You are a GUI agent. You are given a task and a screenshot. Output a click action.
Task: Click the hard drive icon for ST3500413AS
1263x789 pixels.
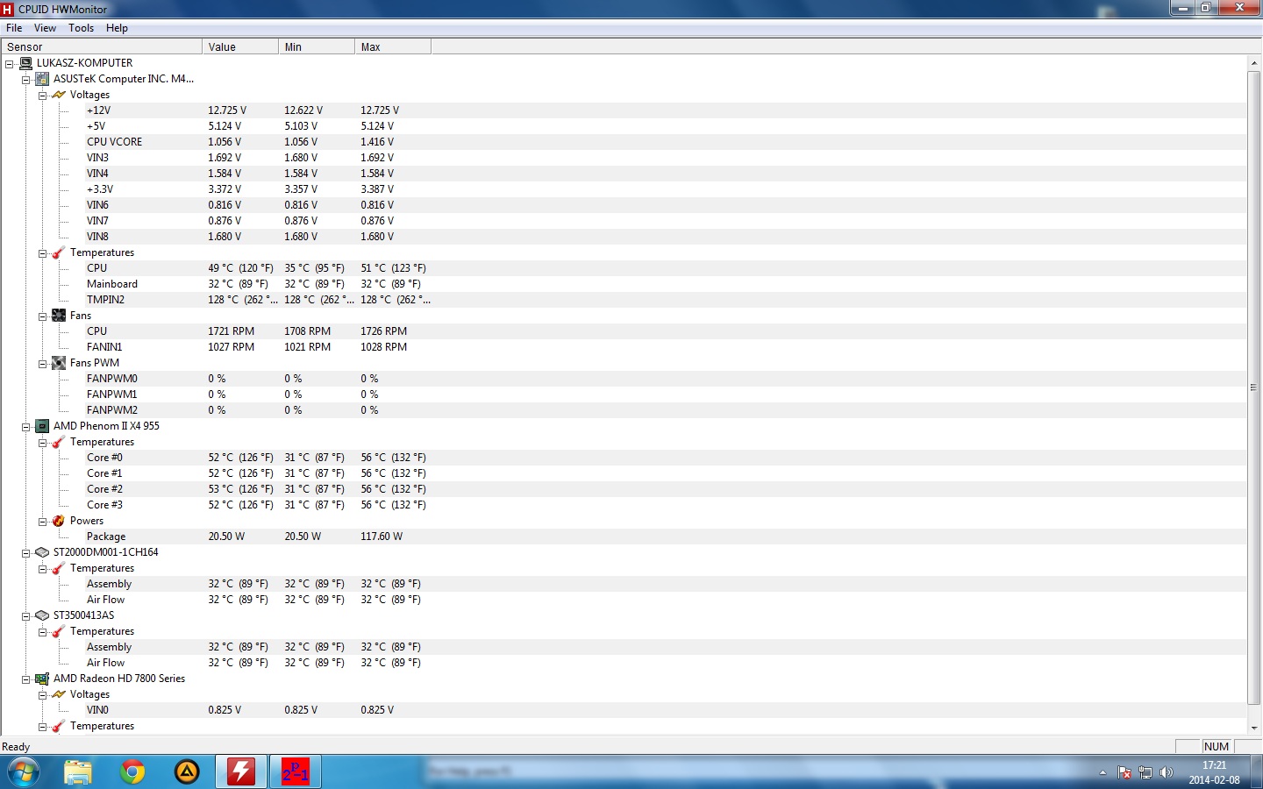42,615
